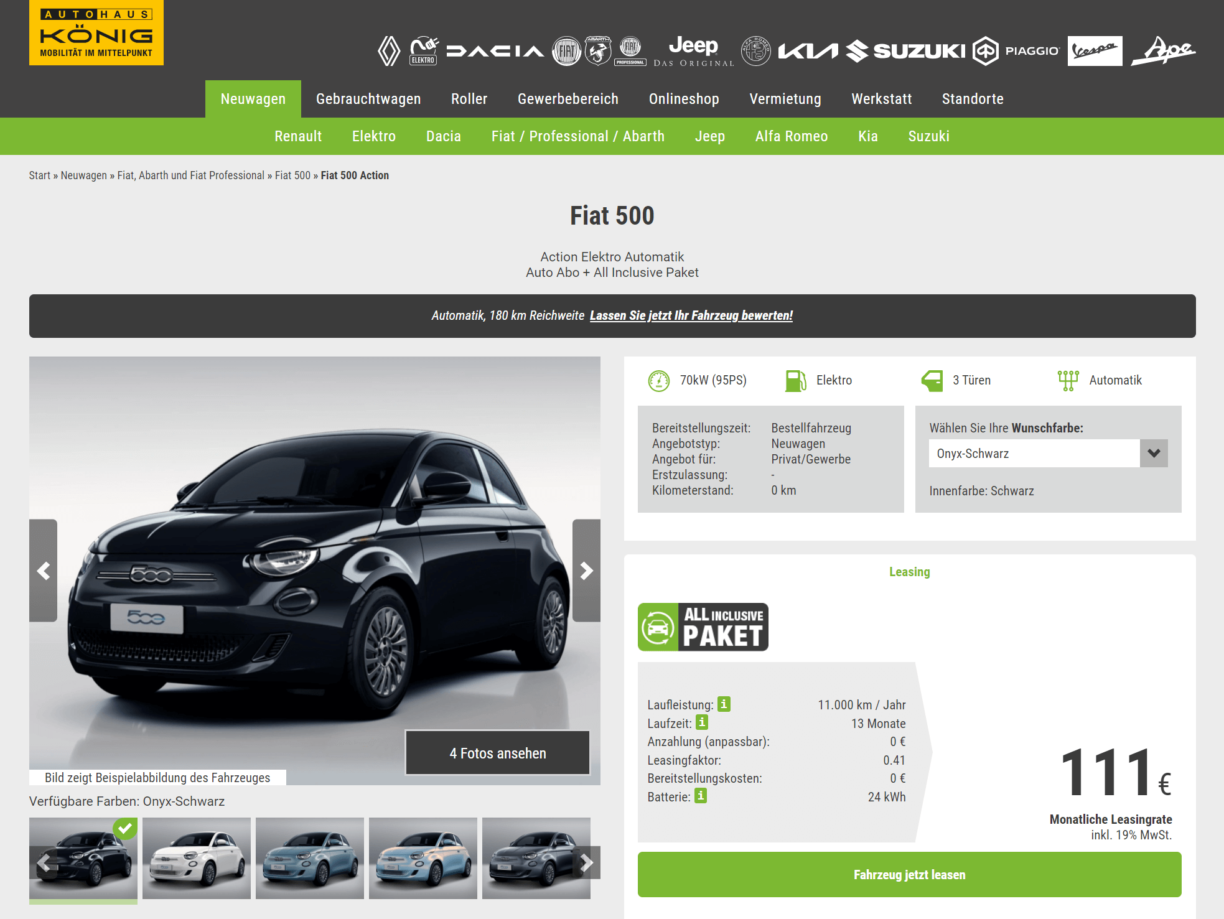
Task: Select the grey car color thumbnail
Action: point(536,858)
